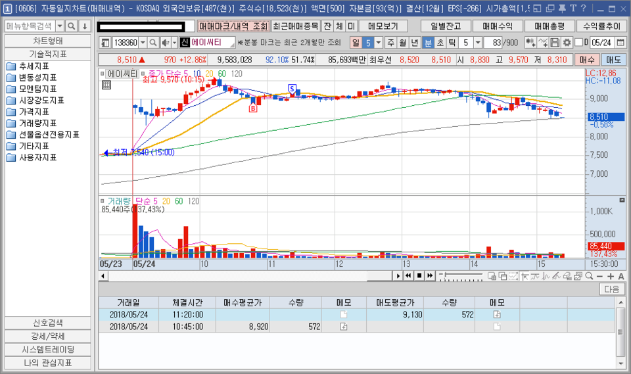
Task: Open the sell memo note icon
Action: click(x=497, y=314)
